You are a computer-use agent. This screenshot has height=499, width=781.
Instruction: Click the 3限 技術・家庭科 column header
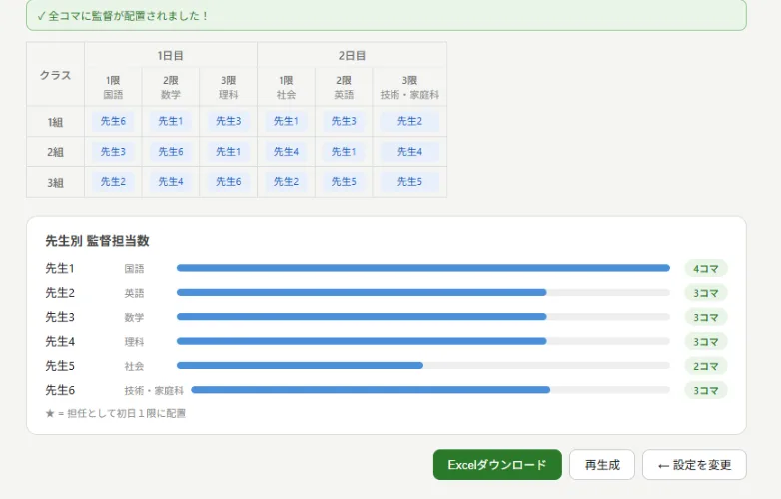[409, 87]
